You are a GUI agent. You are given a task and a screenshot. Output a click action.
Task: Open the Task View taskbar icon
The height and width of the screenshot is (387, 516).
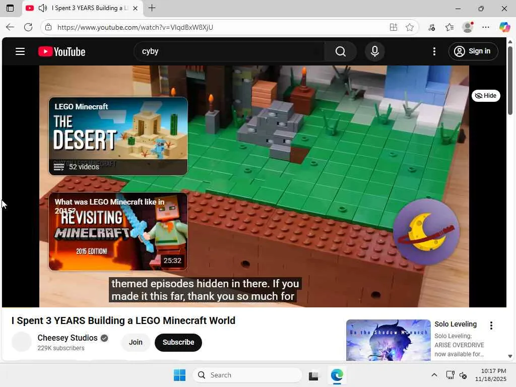(313, 375)
